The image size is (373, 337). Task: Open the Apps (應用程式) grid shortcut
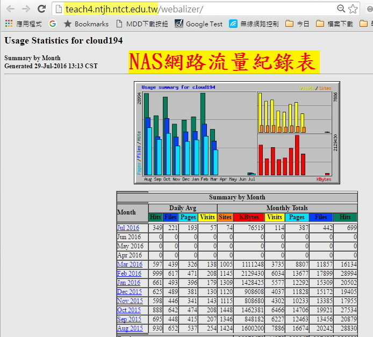tap(23, 24)
